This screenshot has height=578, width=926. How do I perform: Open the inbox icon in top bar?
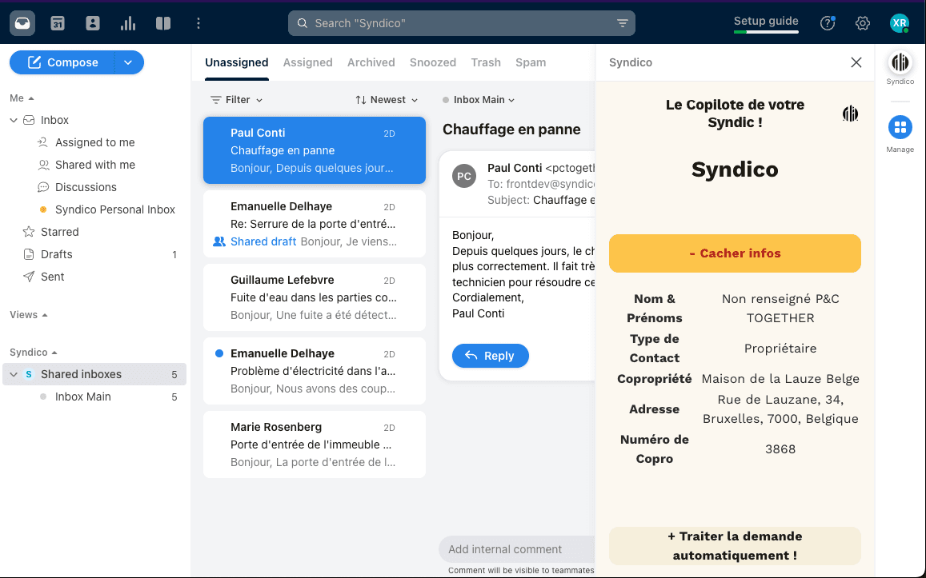[x=22, y=24]
